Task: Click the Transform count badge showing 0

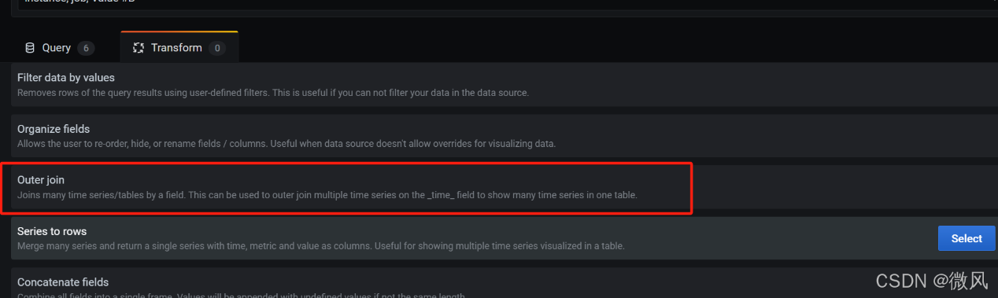Action: pos(217,48)
